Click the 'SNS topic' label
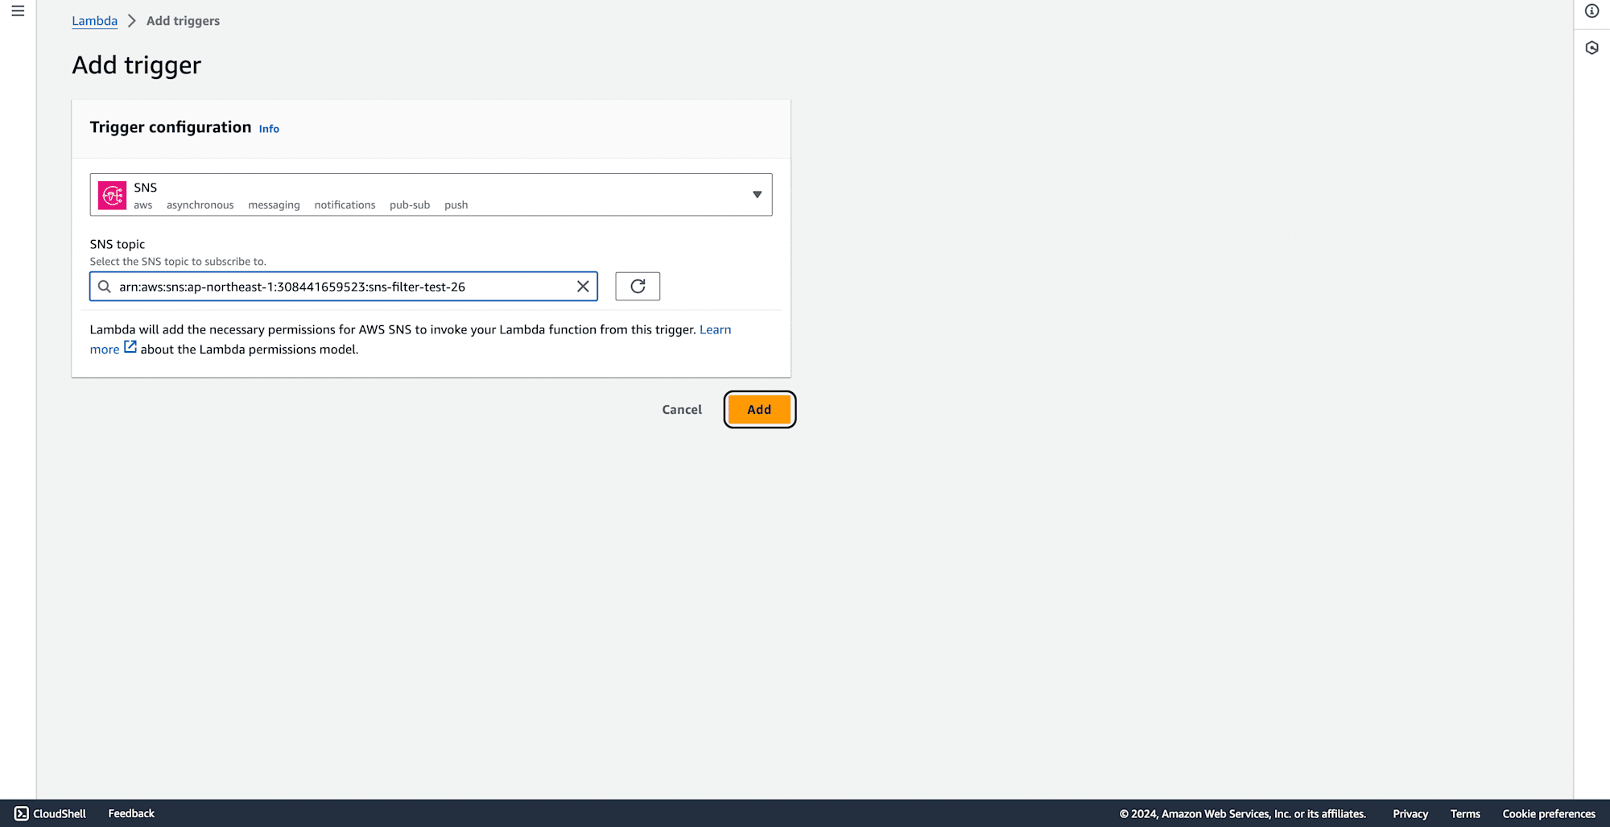 point(118,244)
